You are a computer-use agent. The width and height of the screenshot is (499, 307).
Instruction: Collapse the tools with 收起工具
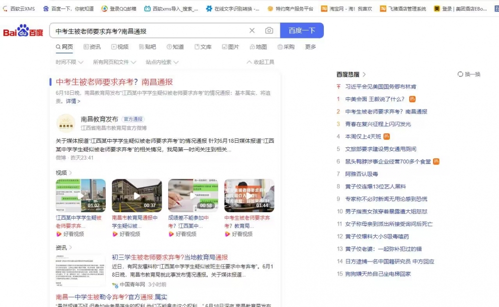click(260, 62)
